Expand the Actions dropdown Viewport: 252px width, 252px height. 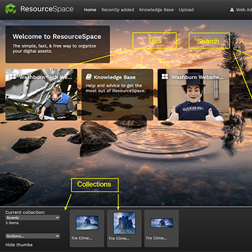33,236
